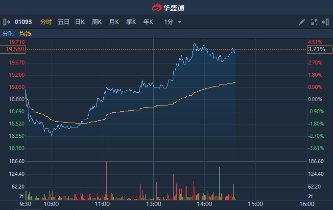Click the 华盛通 logo icon
Screen dimensions: 333x210
pos(156,7)
